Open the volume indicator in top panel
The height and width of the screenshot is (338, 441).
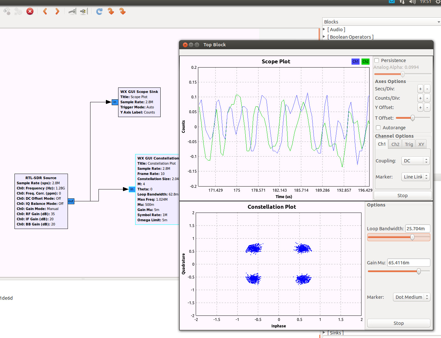[412, 2]
